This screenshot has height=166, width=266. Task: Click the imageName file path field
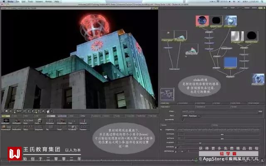tap(219, 130)
